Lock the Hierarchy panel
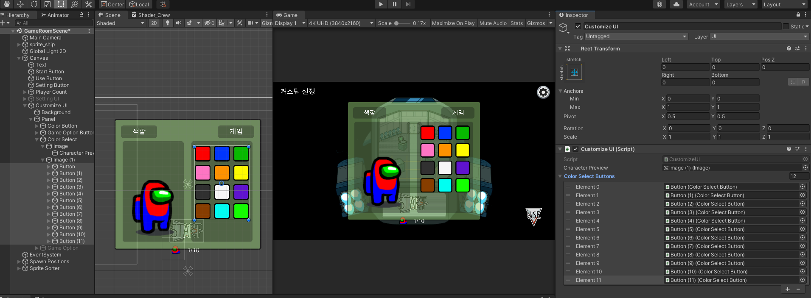The width and height of the screenshot is (811, 298). [81, 14]
